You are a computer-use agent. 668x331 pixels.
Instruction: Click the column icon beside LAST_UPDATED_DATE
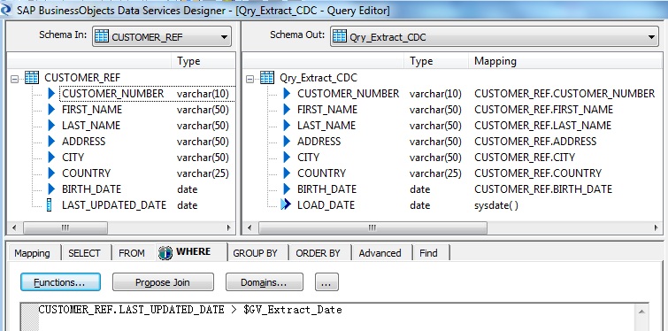click(49, 205)
